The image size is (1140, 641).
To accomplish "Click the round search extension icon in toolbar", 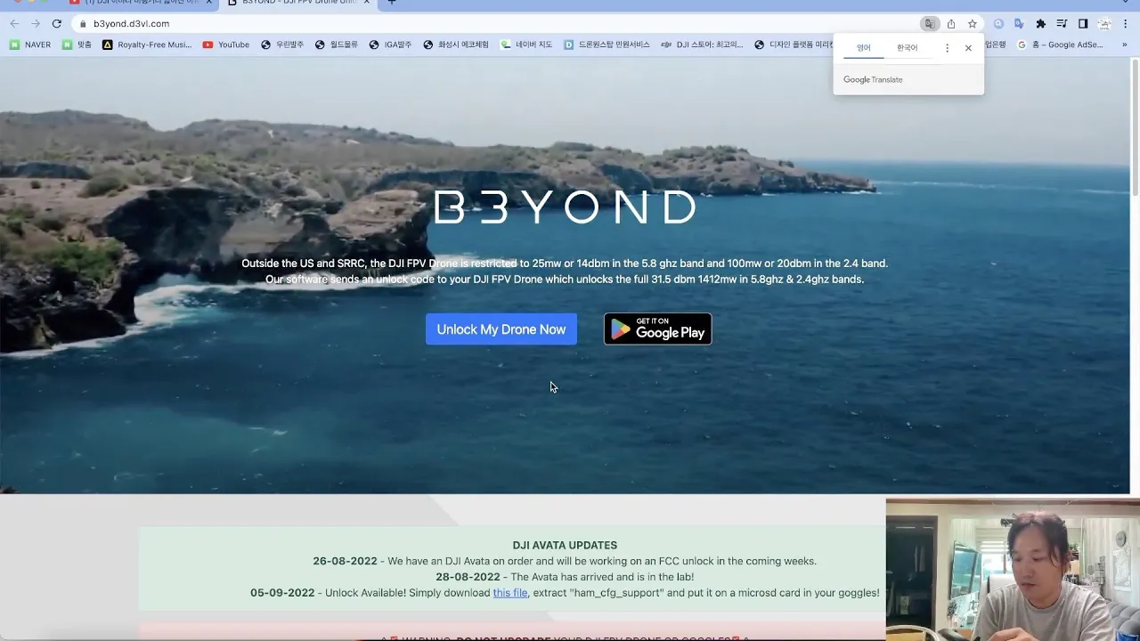I will pos(998,24).
